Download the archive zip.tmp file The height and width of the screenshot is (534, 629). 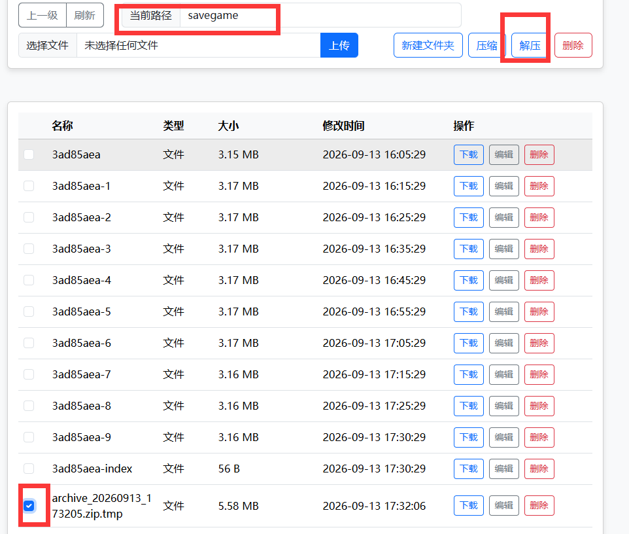coord(469,505)
